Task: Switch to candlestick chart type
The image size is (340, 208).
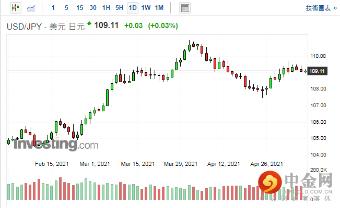Action: (16, 8)
